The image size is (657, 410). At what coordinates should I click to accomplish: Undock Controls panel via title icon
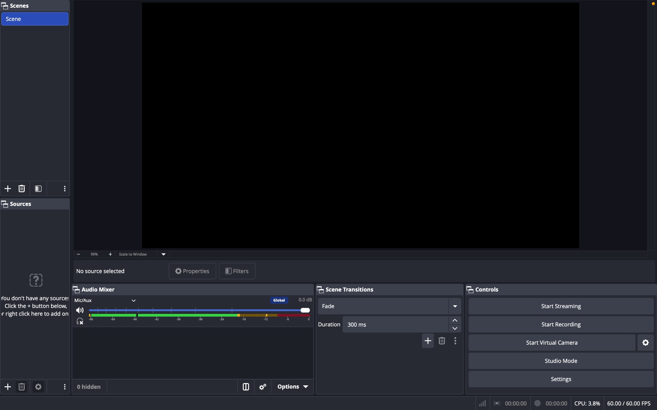point(470,290)
